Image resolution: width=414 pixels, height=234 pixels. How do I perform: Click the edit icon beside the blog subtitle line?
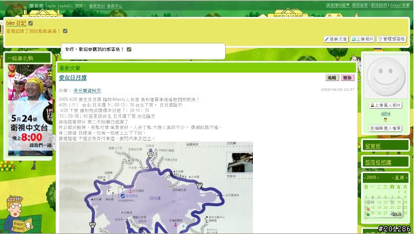pyautogui.click(x=65, y=31)
